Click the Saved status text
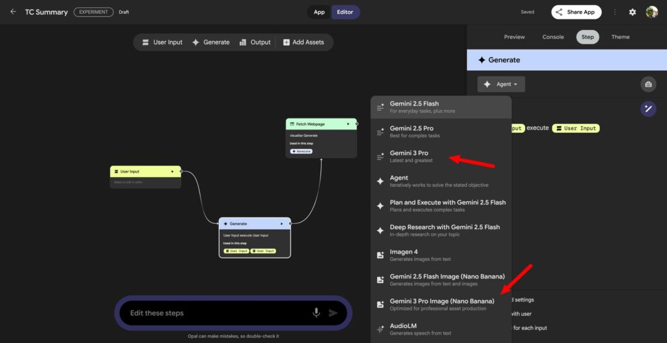 pyautogui.click(x=527, y=12)
